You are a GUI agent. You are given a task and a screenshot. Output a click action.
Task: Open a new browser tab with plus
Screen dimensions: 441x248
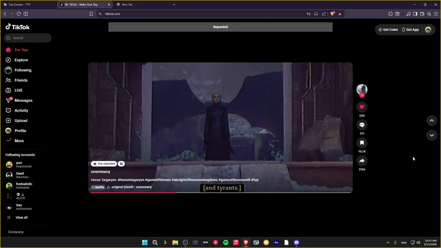click(x=174, y=4)
